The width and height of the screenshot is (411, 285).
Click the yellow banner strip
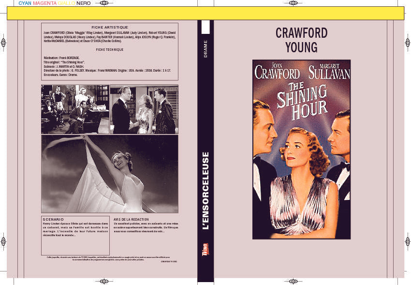pos(205,13)
